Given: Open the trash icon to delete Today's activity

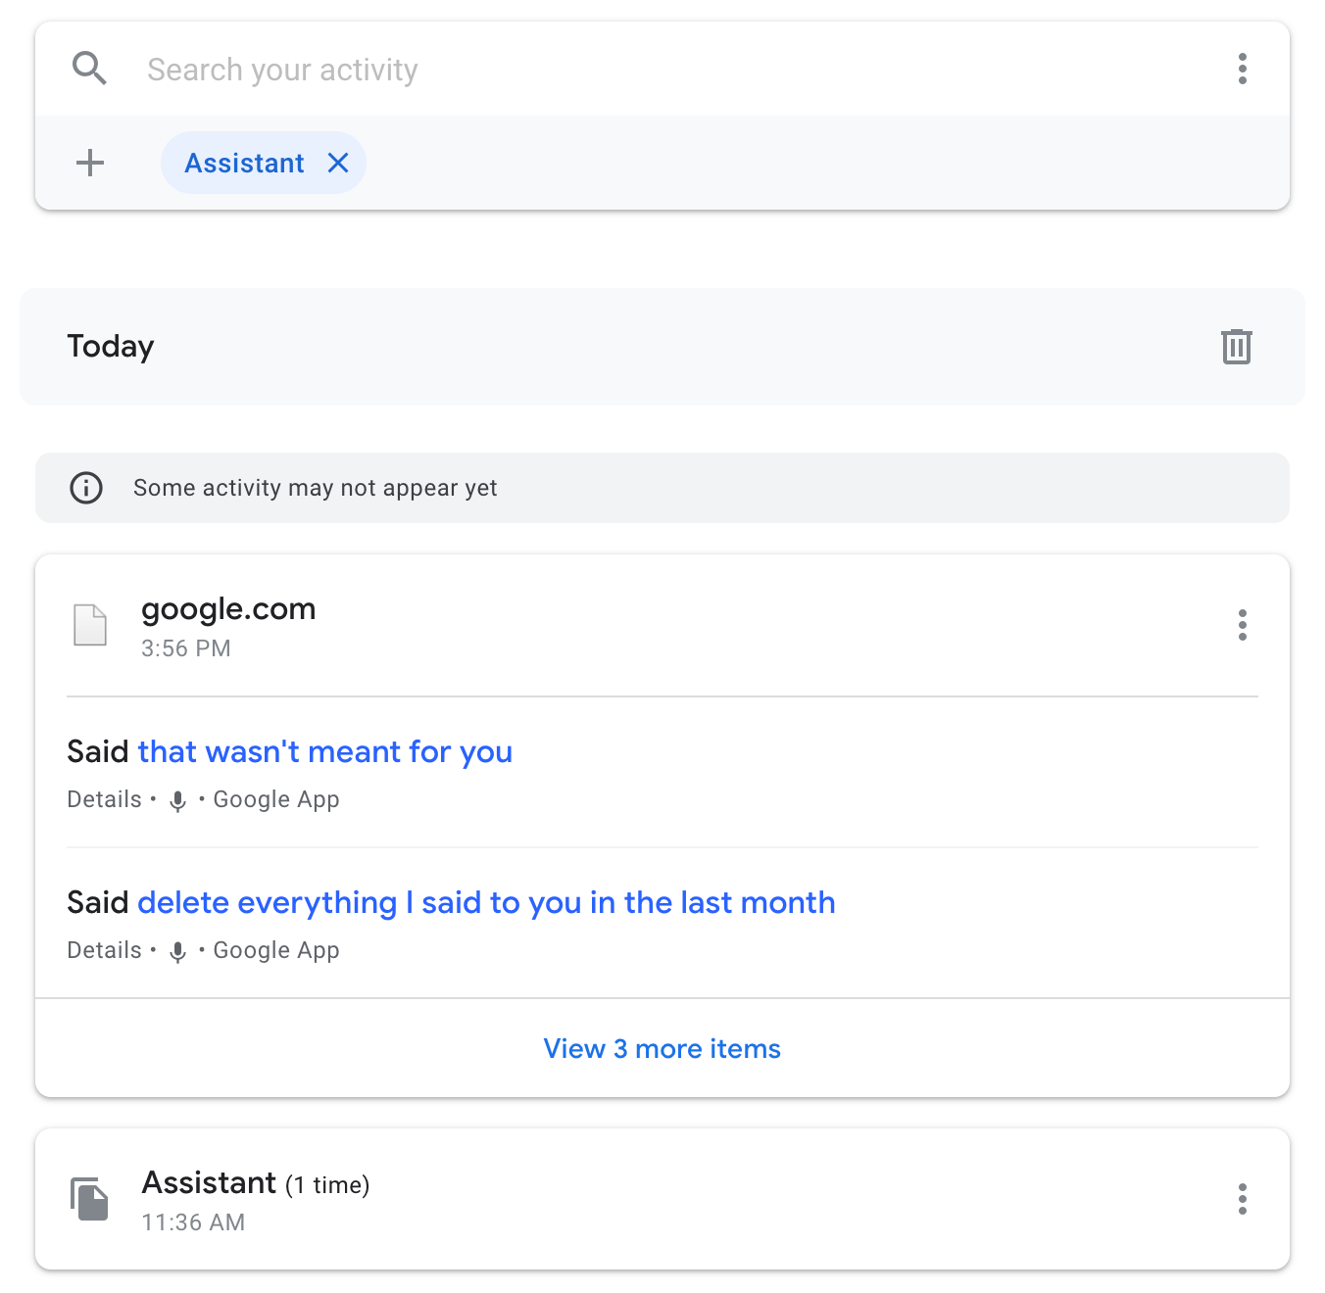Looking at the screenshot, I should [x=1236, y=346].
